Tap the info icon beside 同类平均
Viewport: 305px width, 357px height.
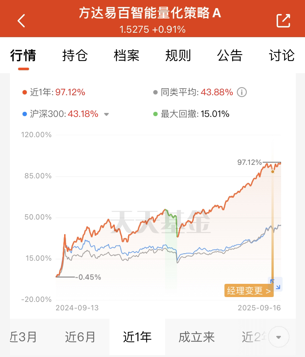click(242, 92)
